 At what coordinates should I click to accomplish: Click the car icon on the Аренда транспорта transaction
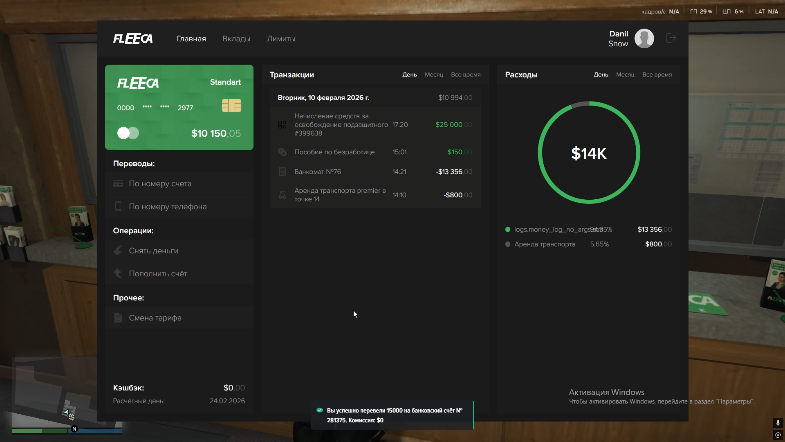click(282, 195)
